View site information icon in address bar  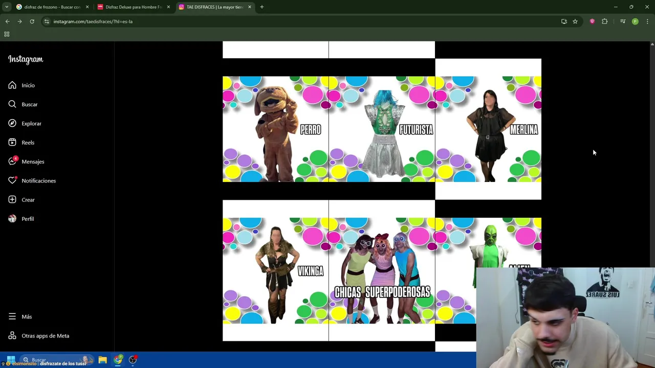(47, 21)
